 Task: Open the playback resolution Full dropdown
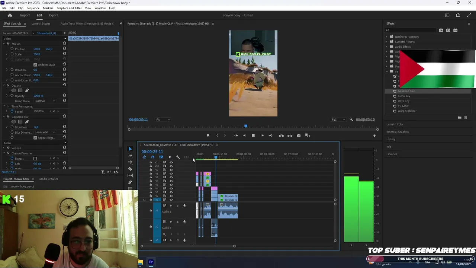338,119
